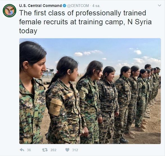The width and height of the screenshot is (165, 156).
Task: Click the blue verified badge
Action: (65, 6)
